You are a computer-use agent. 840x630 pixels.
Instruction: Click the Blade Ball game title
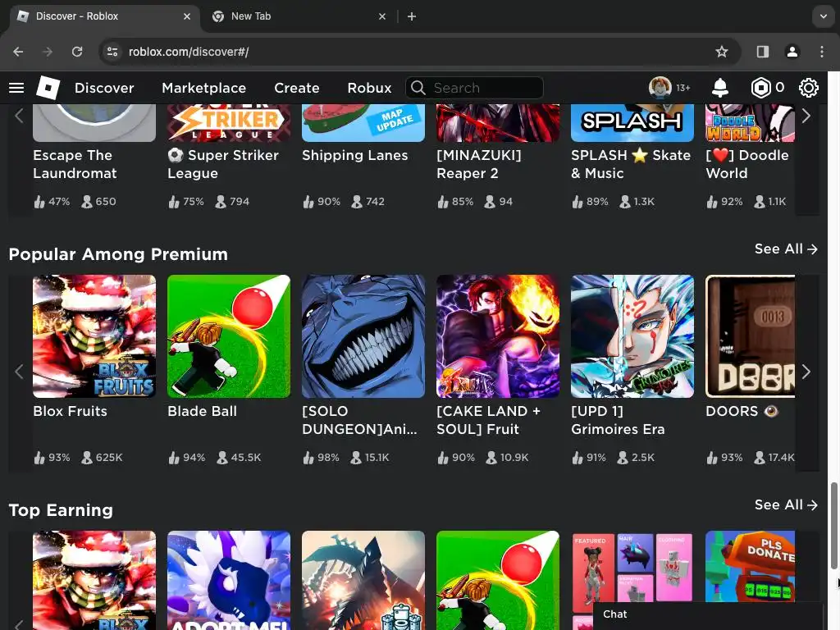point(202,411)
